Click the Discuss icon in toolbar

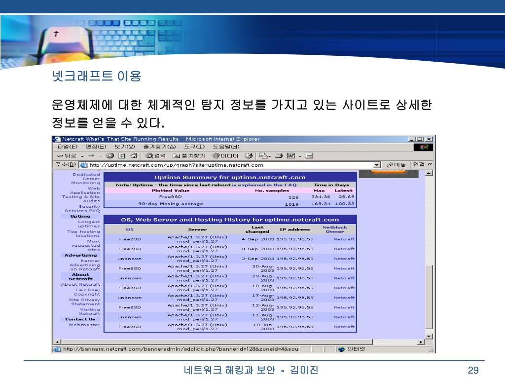pyautogui.click(x=310, y=155)
